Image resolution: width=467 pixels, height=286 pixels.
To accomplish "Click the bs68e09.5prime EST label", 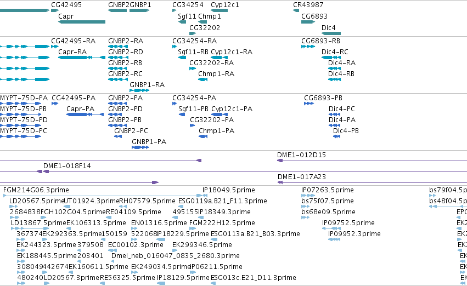I will click(x=329, y=212).
